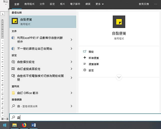This screenshot has width=161, height=129.
Task: Click tablet mode icon beside 自動將平板電腦模式
Action: 13,76
